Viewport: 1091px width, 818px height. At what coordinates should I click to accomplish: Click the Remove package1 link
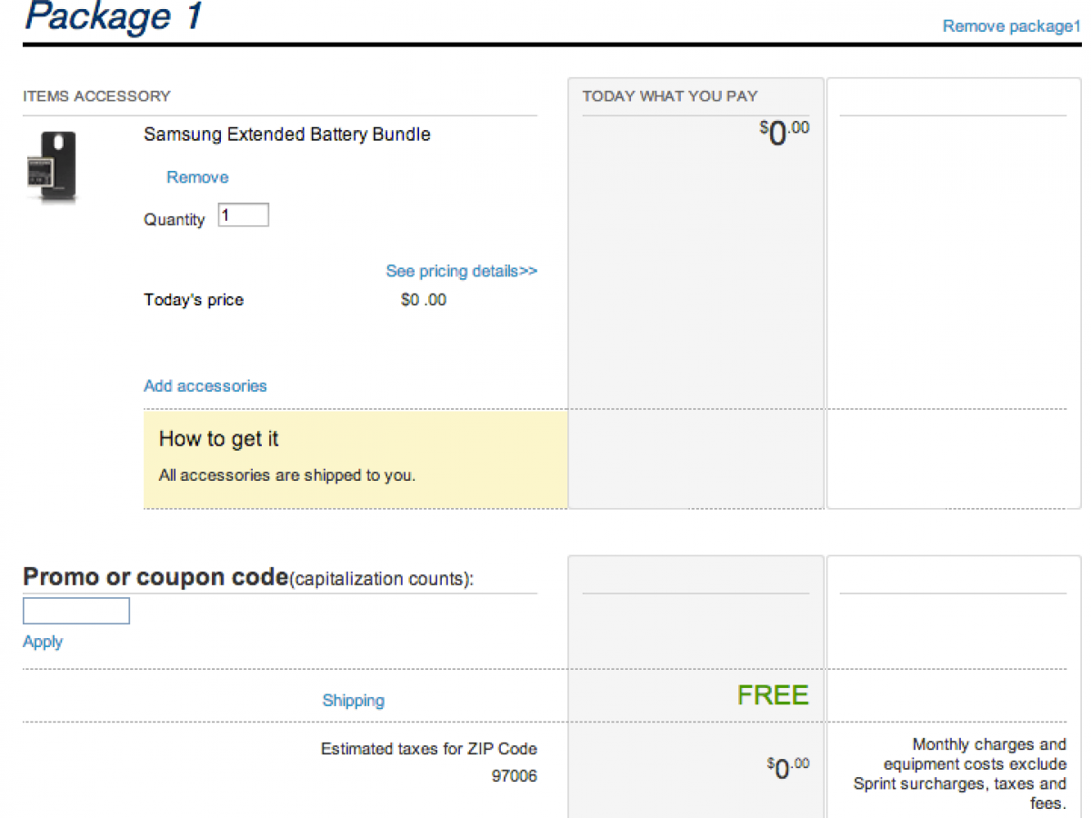tap(1011, 26)
